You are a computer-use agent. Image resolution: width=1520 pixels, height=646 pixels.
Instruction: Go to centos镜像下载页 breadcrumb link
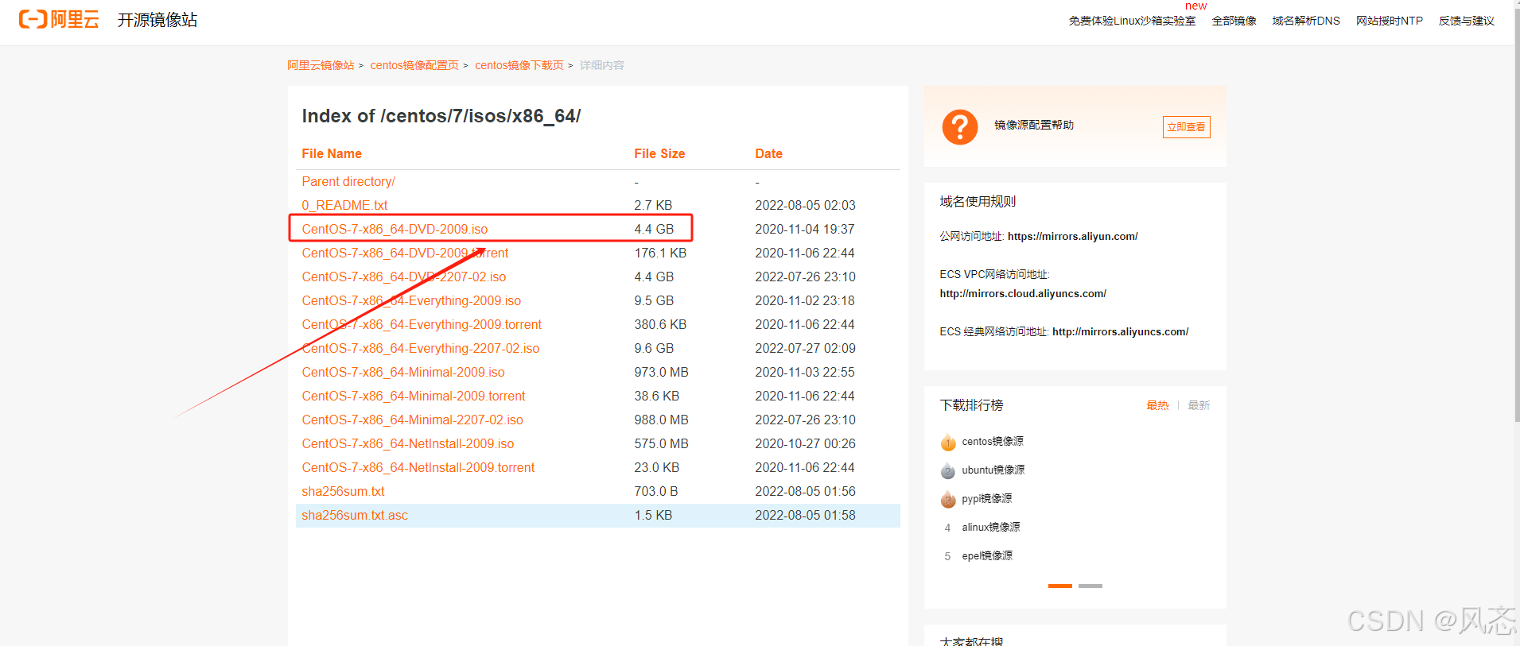click(519, 65)
